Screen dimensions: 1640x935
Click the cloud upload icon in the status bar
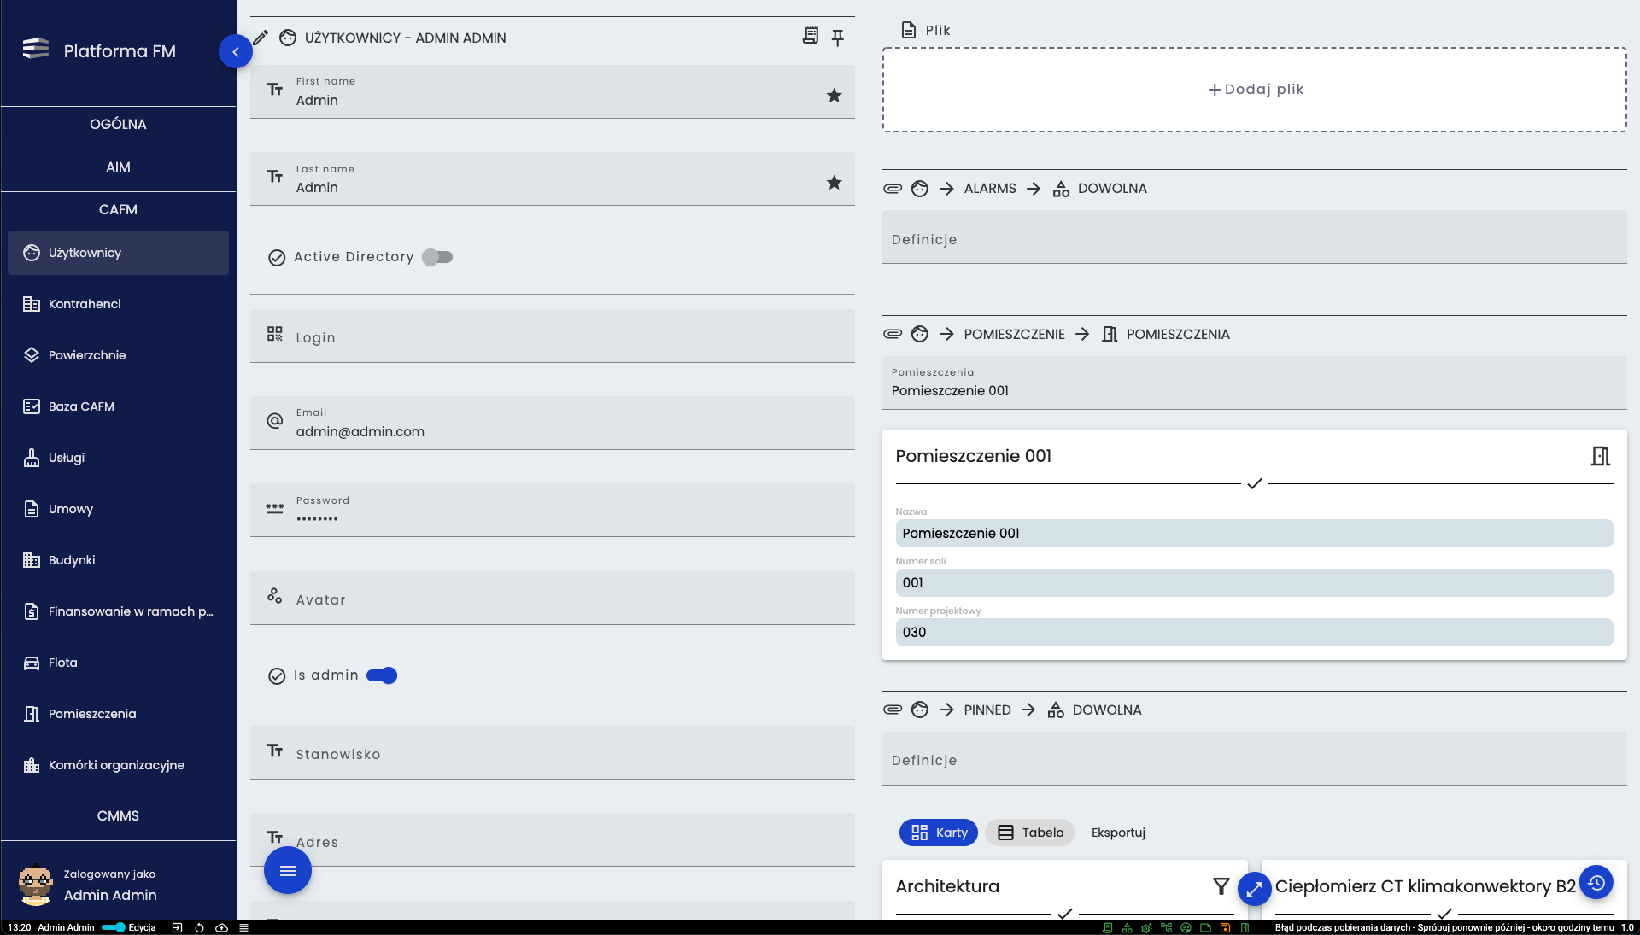(x=221, y=927)
